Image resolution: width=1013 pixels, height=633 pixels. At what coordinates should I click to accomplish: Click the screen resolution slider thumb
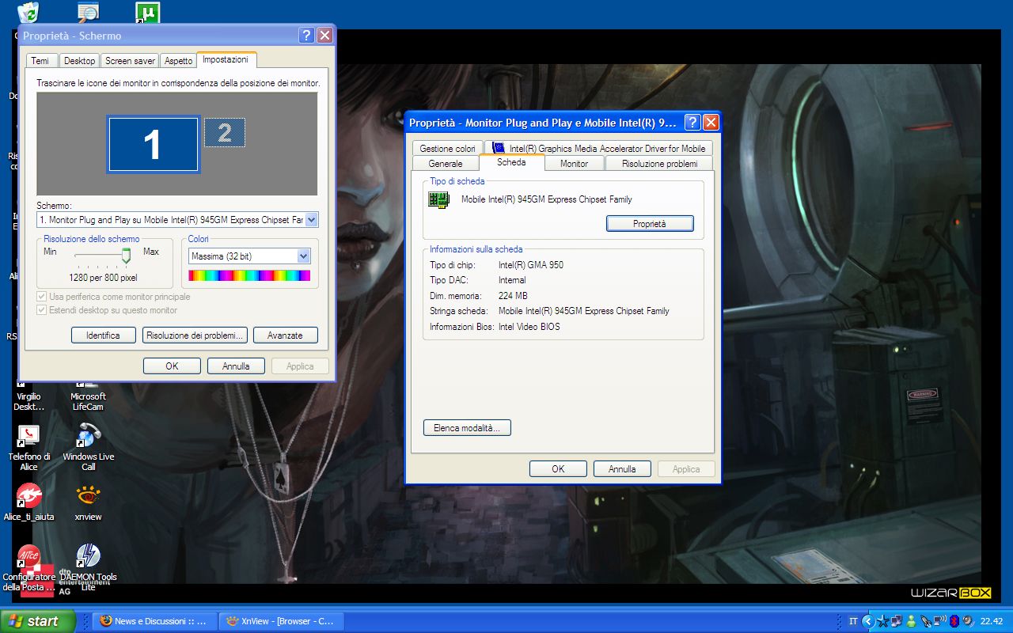126,256
